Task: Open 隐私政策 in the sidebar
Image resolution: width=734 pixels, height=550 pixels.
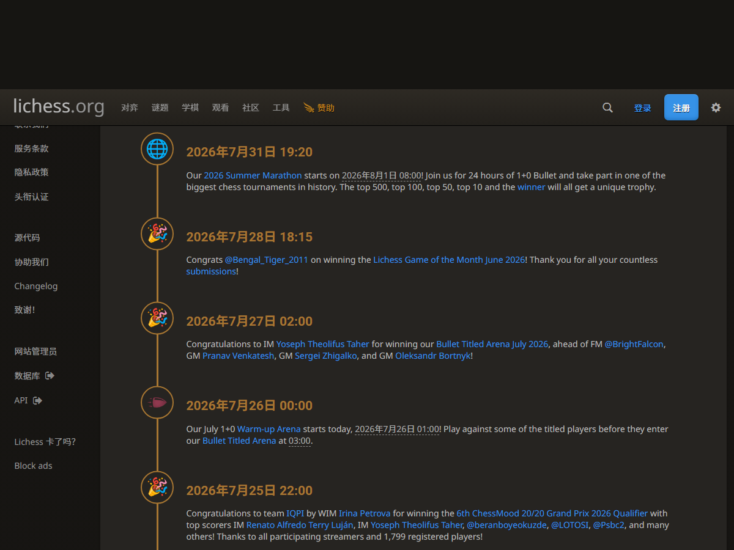Action: tap(32, 172)
